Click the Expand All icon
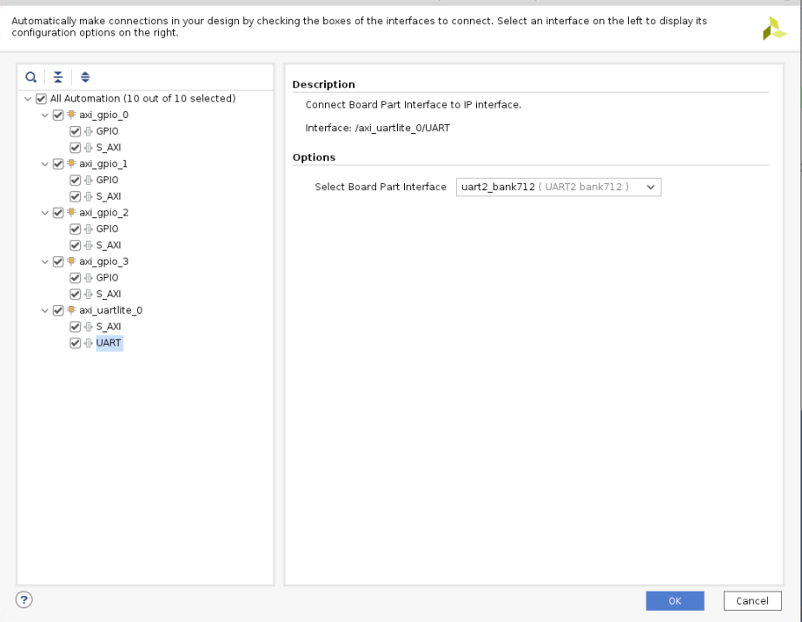The image size is (802, 622). pyautogui.click(x=85, y=76)
